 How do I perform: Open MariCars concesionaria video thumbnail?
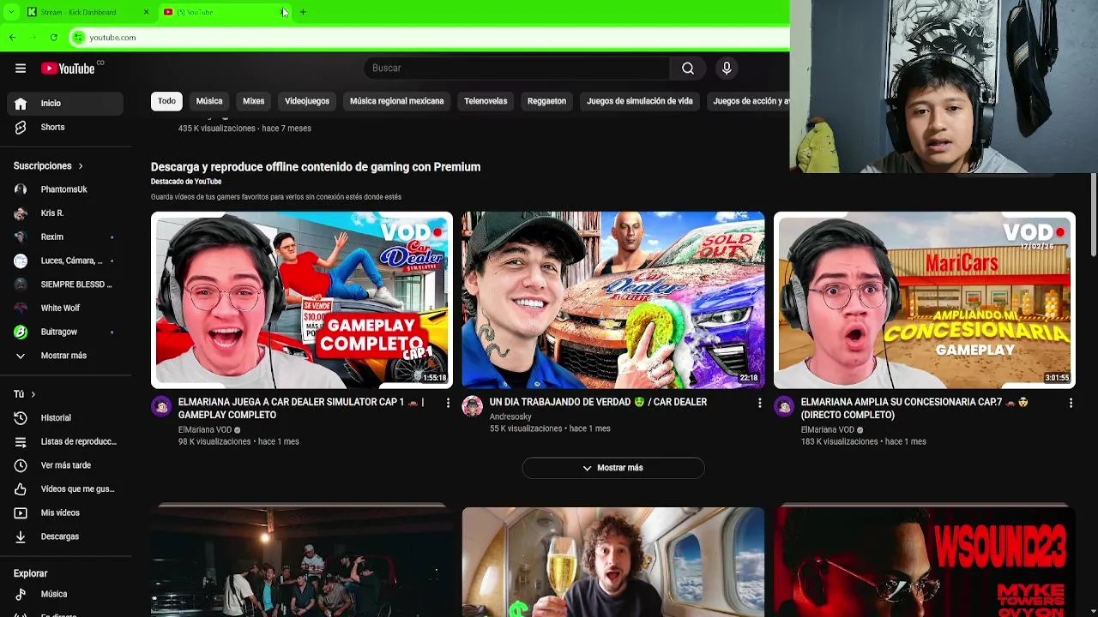click(925, 300)
